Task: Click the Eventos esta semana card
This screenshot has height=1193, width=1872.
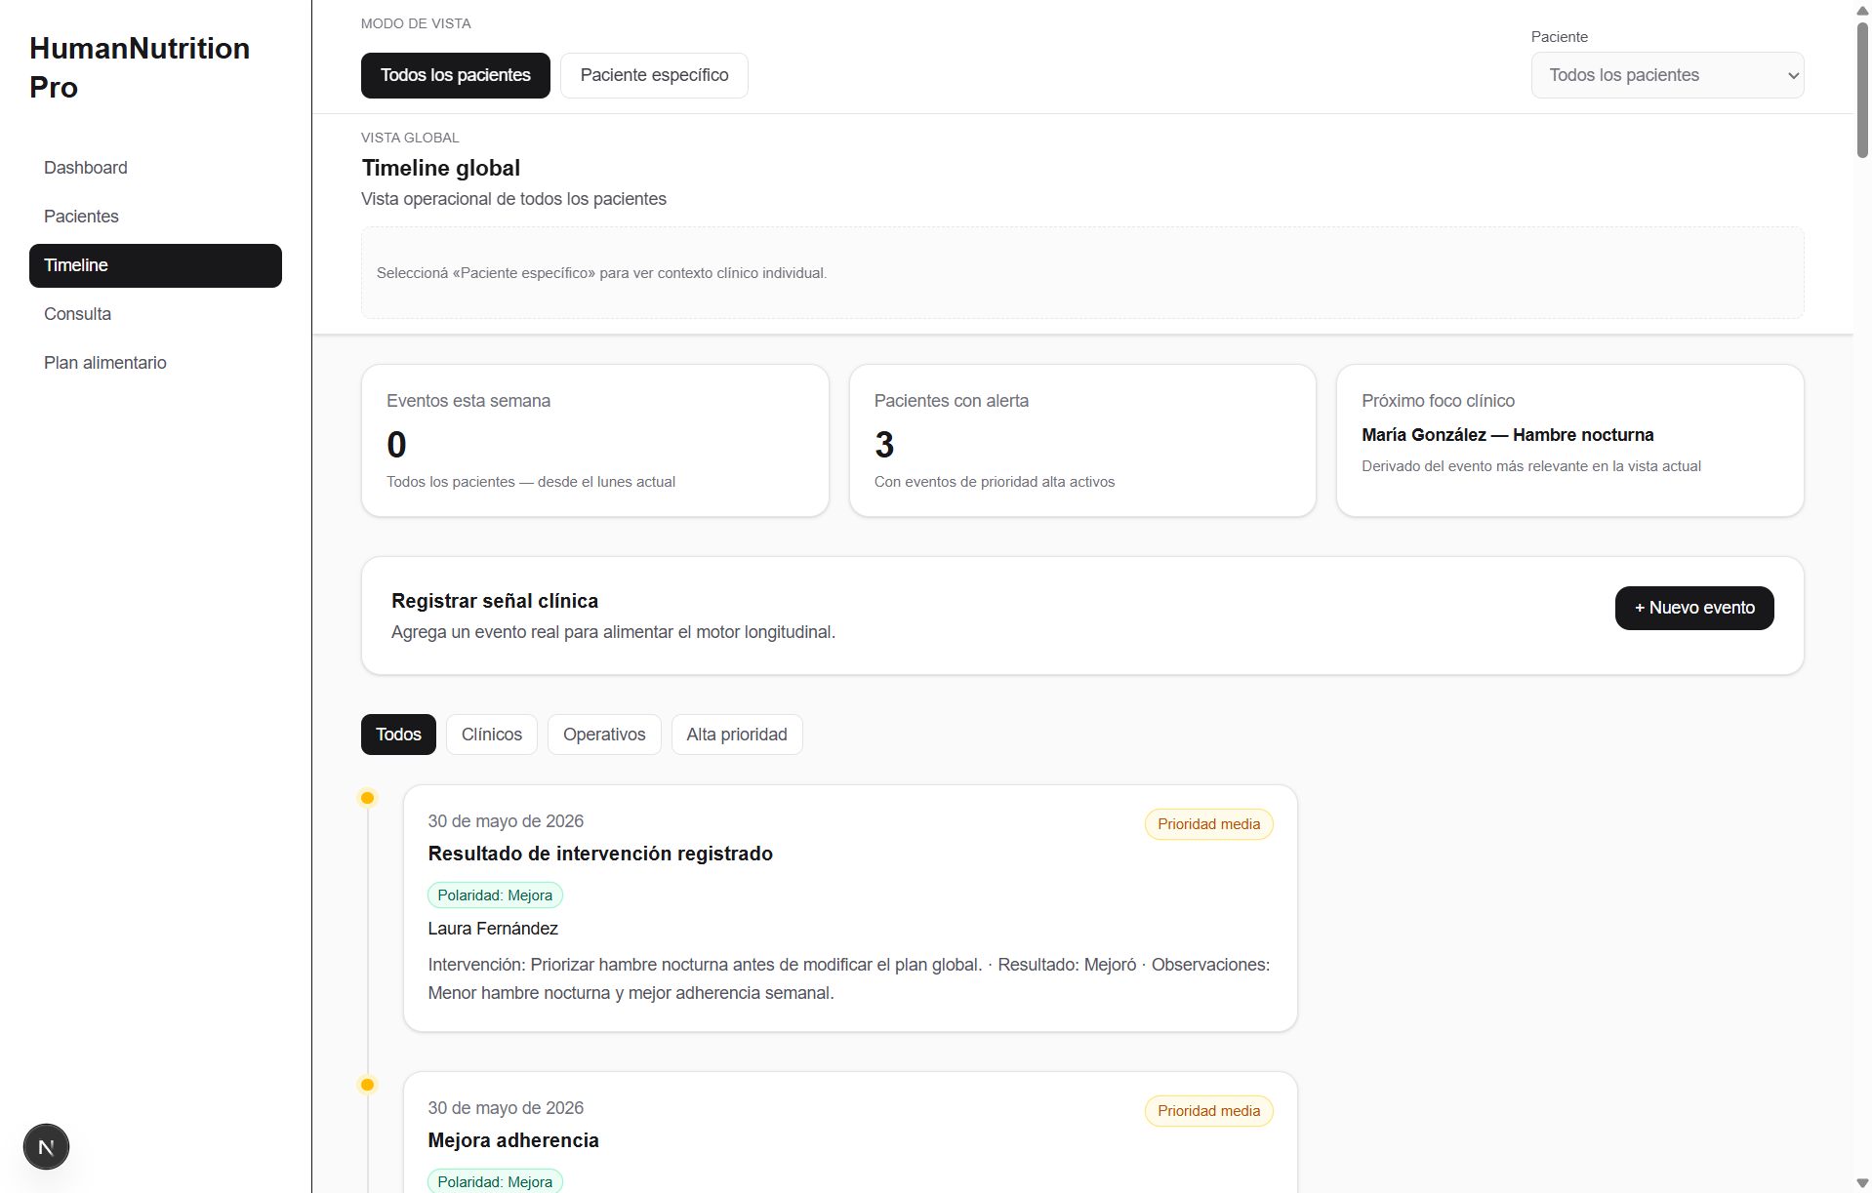Action: (x=595, y=441)
